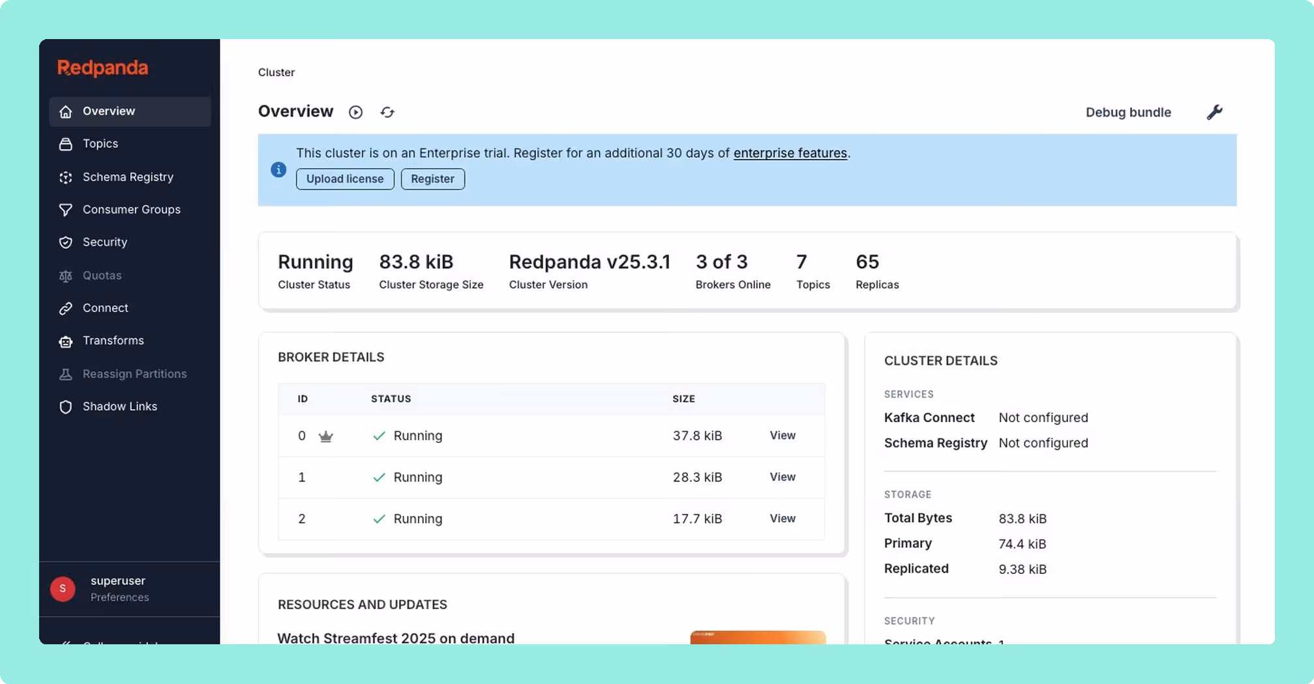
Task: Click the SIZE column header
Action: coord(683,399)
